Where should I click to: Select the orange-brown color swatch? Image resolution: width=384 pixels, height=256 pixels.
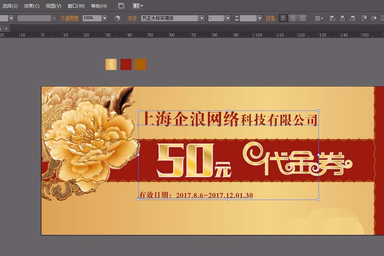pos(140,64)
